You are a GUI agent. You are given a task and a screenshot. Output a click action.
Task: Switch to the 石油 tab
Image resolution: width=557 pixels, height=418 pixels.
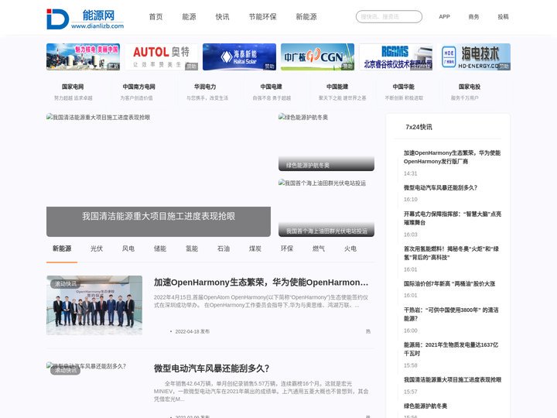pos(224,248)
